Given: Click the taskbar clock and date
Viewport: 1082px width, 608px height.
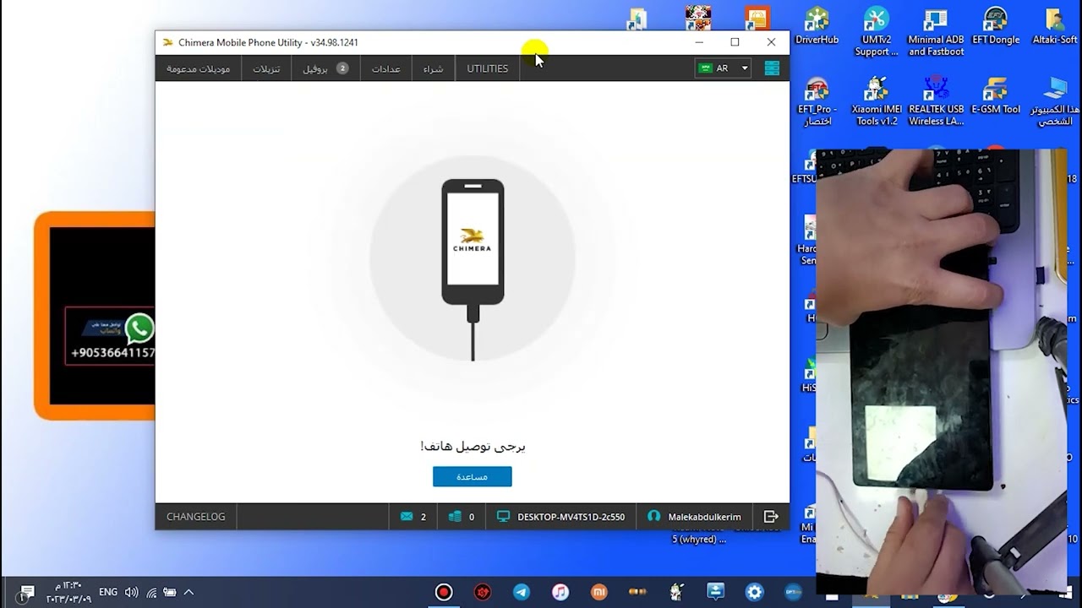Looking at the screenshot, I should [x=68, y=592].
